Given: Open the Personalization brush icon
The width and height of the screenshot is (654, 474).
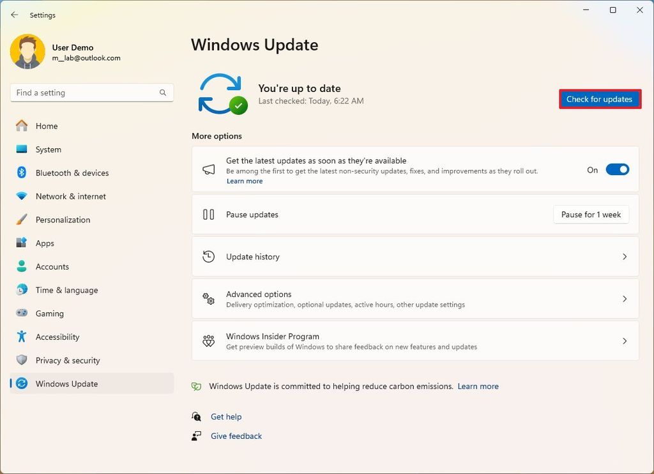Looking at the screenshot, I should point(20,220).
